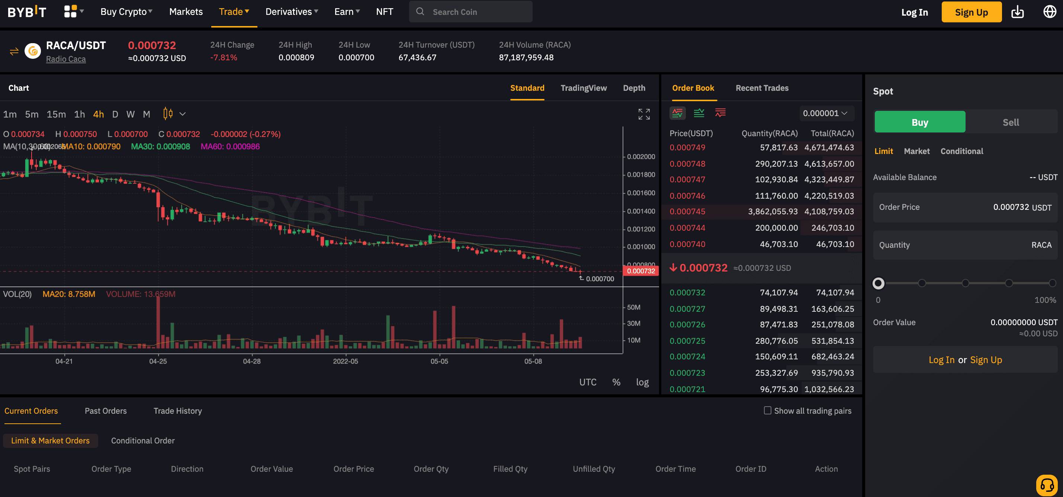
Task: Switch trading pair via swap arrows icon
Action: pyautogui.click(x=14, y=51)
